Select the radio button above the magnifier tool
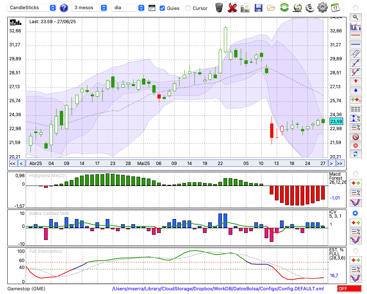The height and width of the screenshot is (294, 367). [356, 8]
